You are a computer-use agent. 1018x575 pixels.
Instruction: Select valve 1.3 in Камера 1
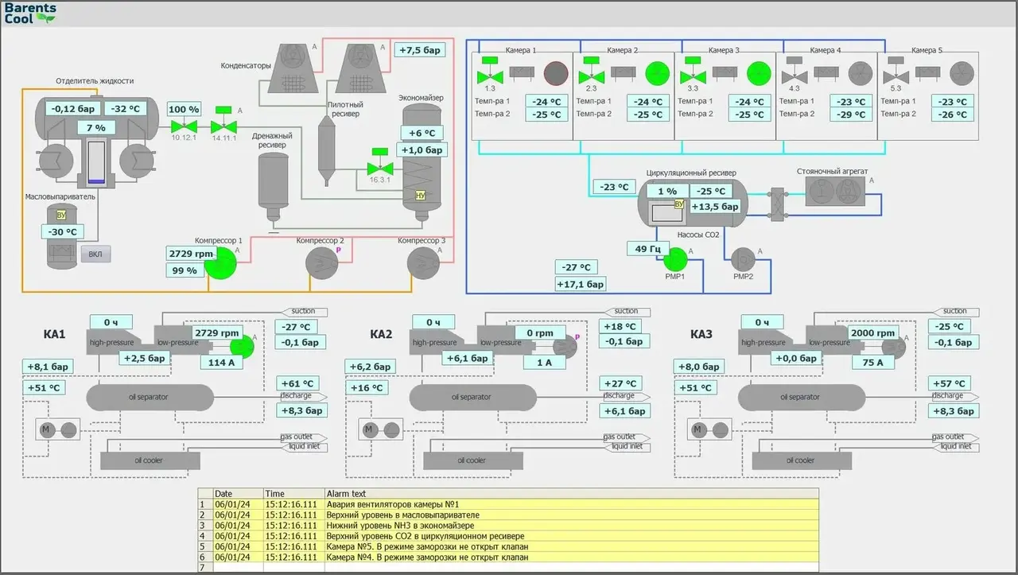tap(491, 72)
